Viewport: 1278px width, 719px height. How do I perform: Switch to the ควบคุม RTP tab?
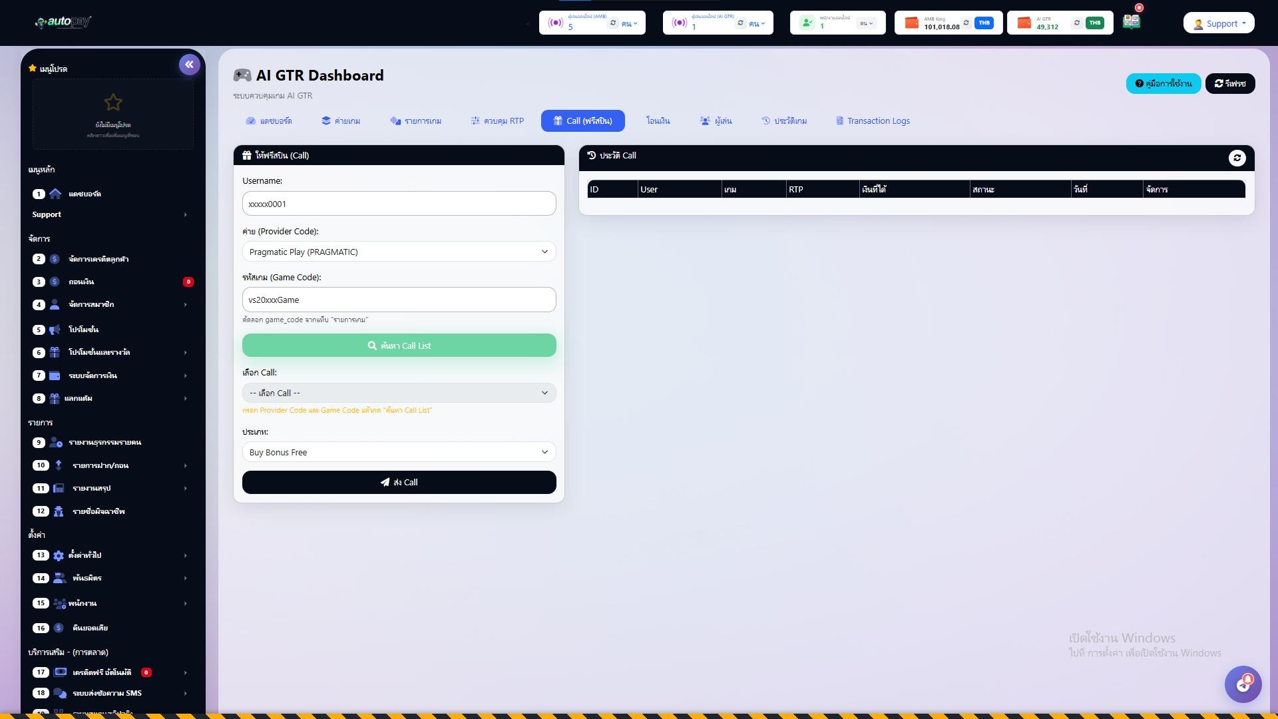tap(497, 121)
